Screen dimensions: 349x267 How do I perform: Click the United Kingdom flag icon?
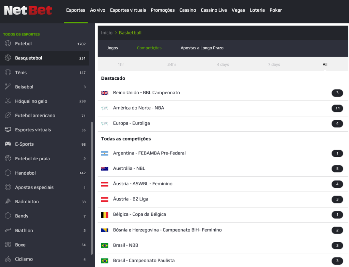105,93
